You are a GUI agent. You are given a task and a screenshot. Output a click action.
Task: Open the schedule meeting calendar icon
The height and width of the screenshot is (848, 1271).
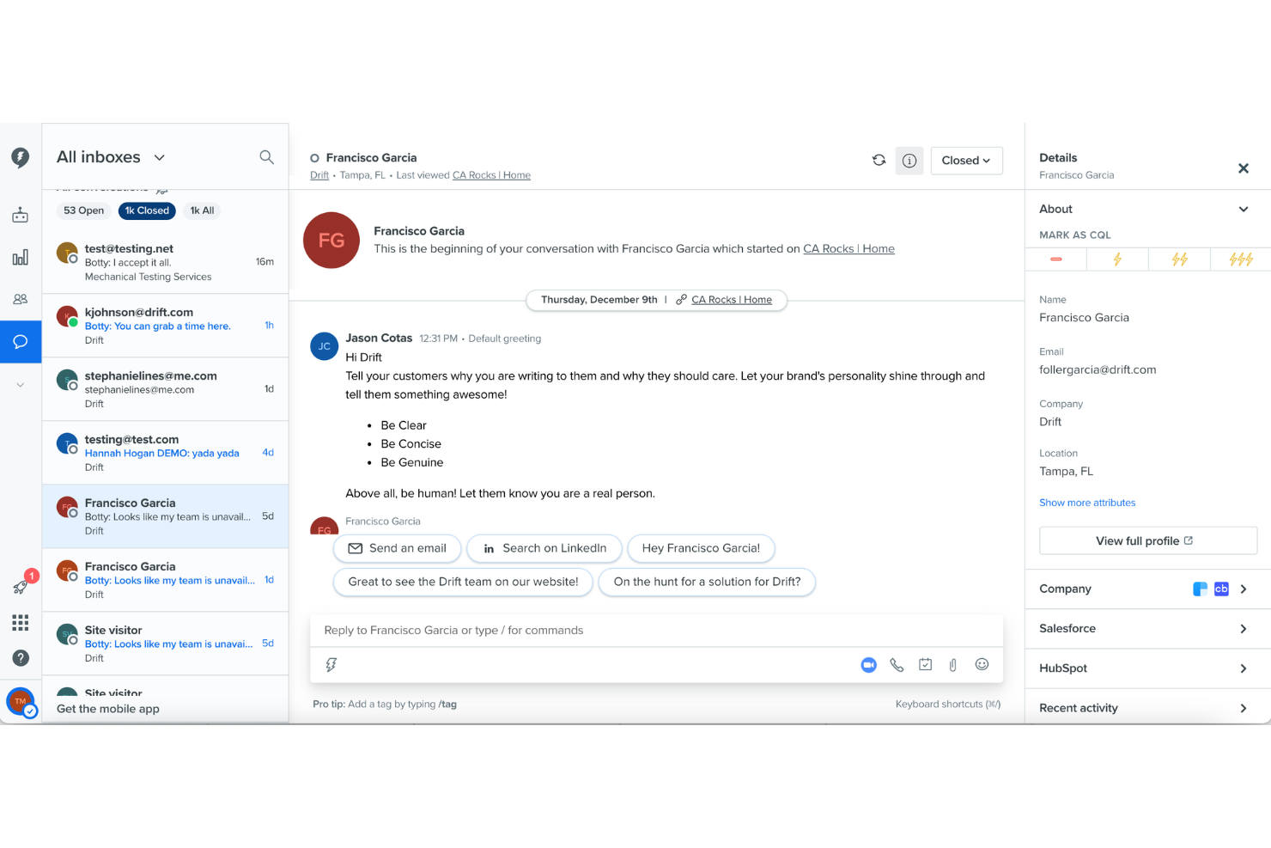(925, 664)
